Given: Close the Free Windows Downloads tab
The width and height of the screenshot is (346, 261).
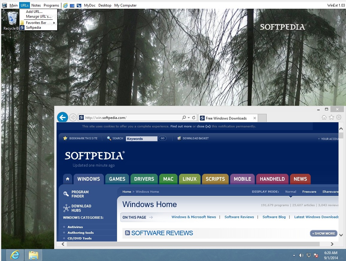Looking at the screenshot, I should [x=254, y=118].
